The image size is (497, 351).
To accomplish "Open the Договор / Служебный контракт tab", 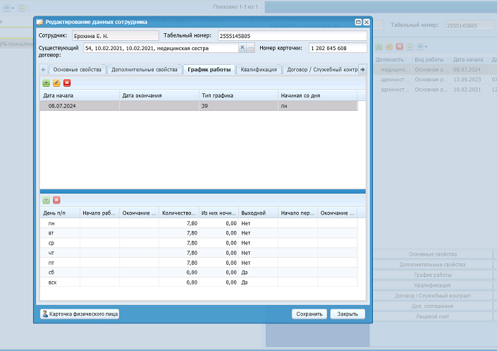I will click(321, 70).
